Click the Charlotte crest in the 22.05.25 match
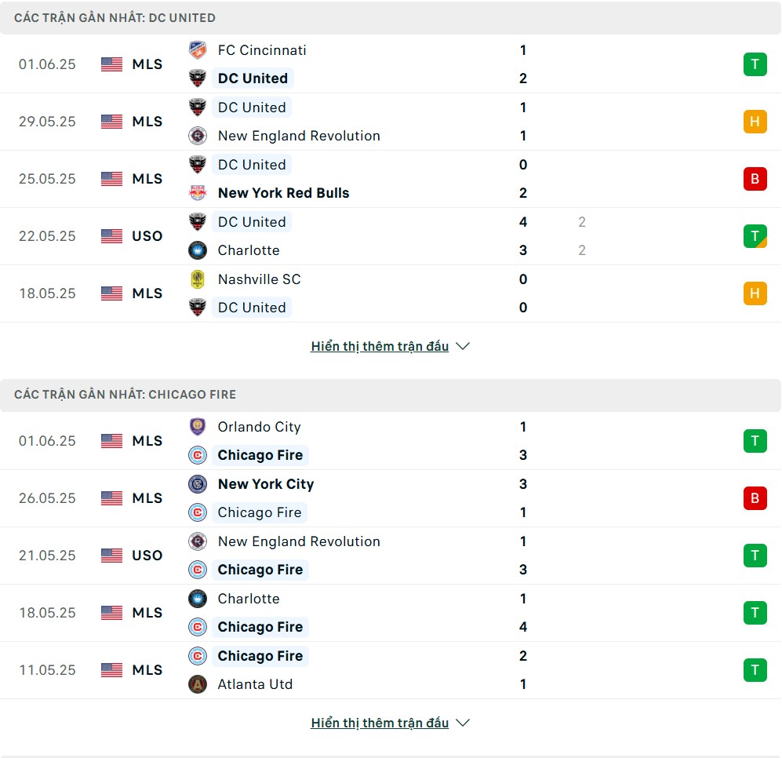Viewport: 782px width, 758px height. pyautogui.click(x=198, y=250)
